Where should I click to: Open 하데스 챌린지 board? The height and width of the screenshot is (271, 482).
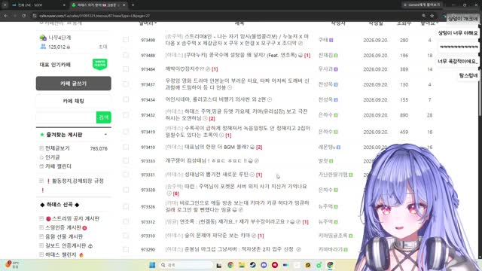click(60, 254)
